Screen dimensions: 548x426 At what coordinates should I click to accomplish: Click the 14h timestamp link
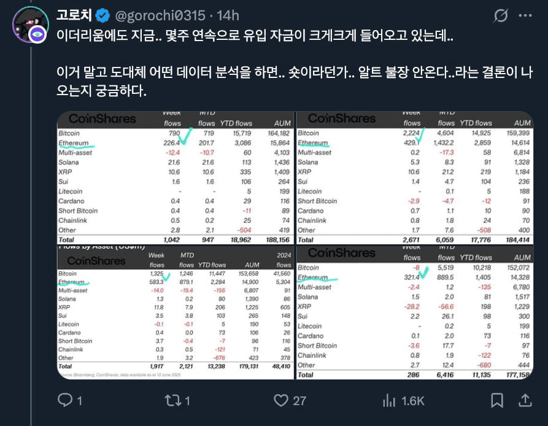(x=228, y=15)
